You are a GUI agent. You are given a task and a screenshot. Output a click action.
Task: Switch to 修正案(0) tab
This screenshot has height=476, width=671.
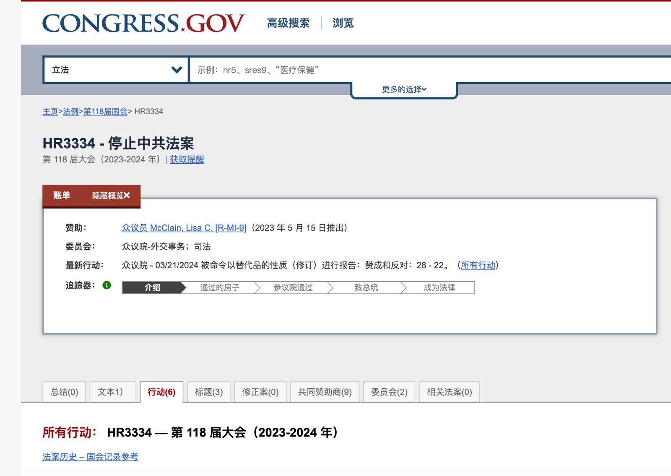pos(260,392)
